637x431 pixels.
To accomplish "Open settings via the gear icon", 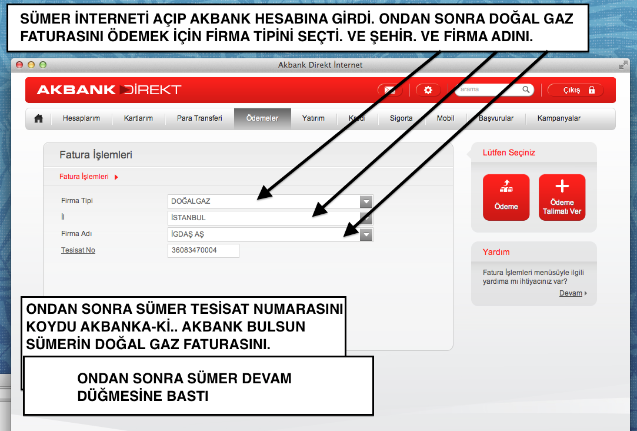I will pyautogui.click(x=428, y=90).
